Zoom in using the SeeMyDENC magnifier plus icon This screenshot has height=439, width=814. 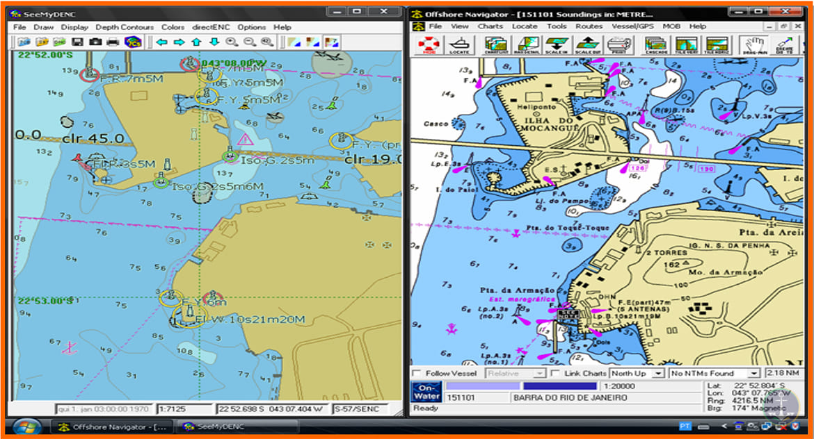(232, 42)
